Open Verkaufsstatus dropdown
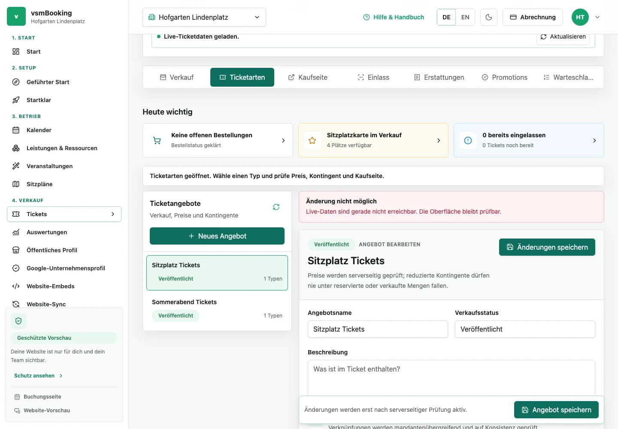 525,329
